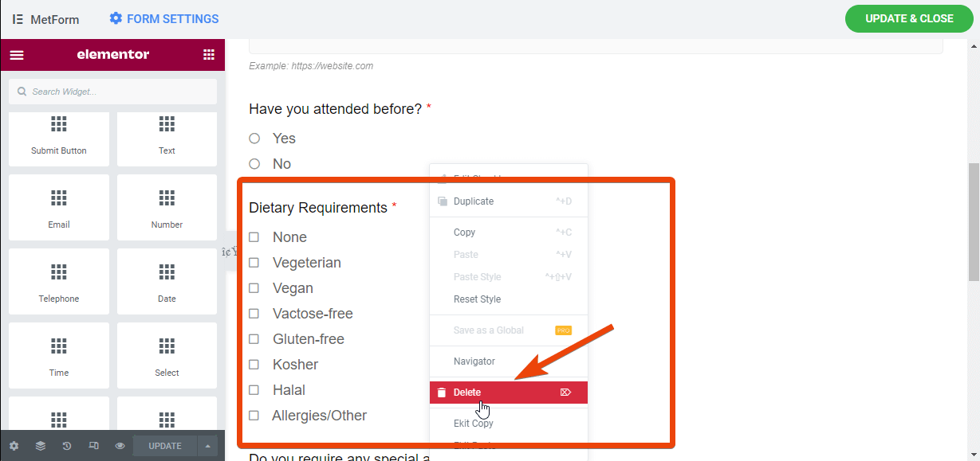This screenshot has width=980, height=461.
Task: Switch responsive mode icon
Action: tap(93, 446)
